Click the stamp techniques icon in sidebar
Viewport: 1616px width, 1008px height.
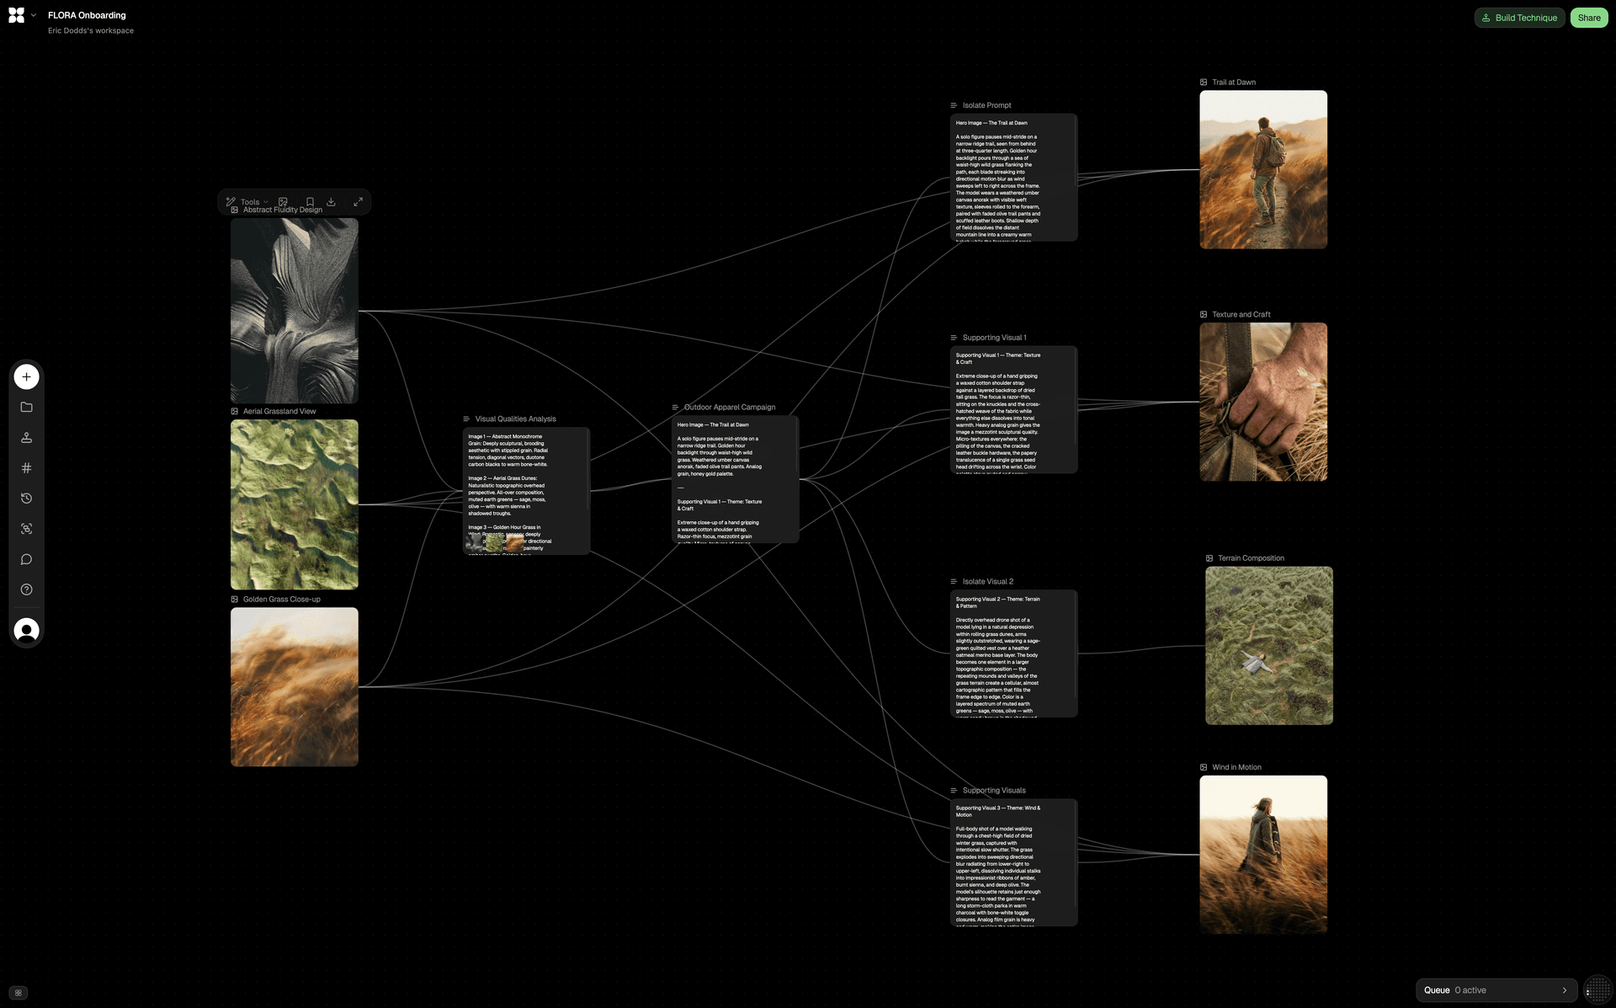click(26, 438)
